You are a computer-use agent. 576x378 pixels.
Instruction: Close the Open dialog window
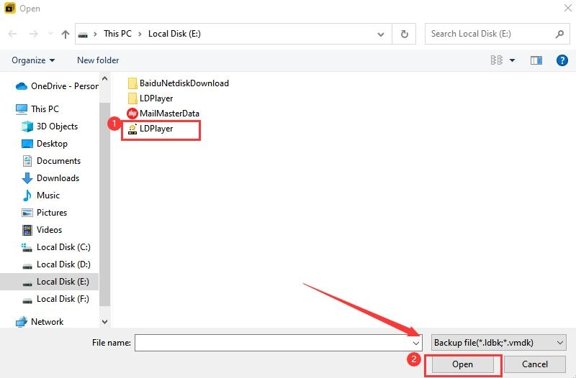[x=567, y=8]
